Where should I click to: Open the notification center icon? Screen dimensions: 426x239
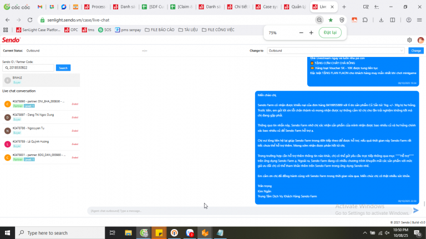pos(417,233)
